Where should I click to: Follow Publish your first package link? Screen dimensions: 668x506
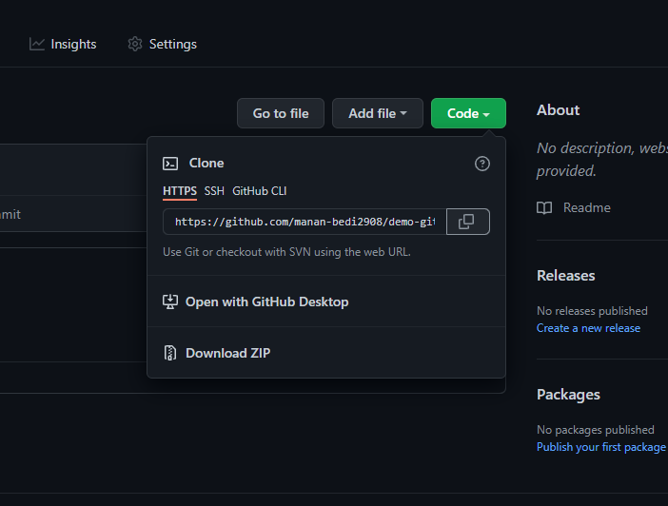[x=600, y=447]
